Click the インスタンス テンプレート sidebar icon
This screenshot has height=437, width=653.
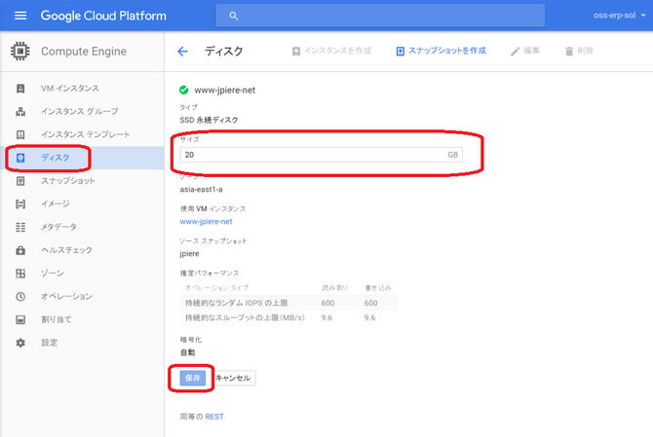(x=20, y=134)
